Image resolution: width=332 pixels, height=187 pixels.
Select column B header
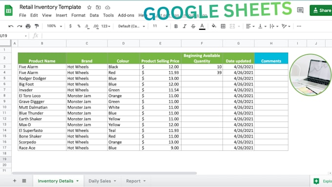(x=42, y=43)
